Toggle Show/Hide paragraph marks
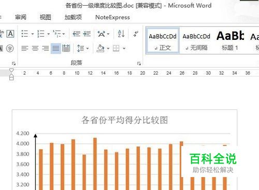Image resolution: width=259 pixels, height=190 pixels. (136, 34)
